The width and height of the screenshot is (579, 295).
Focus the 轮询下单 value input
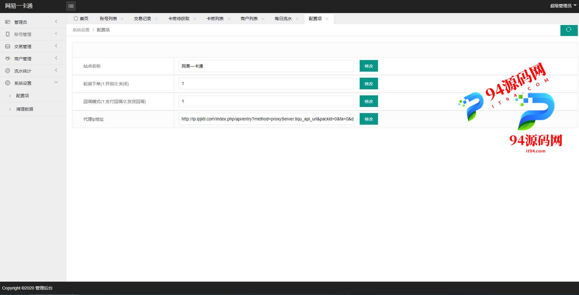click(266, 84)
